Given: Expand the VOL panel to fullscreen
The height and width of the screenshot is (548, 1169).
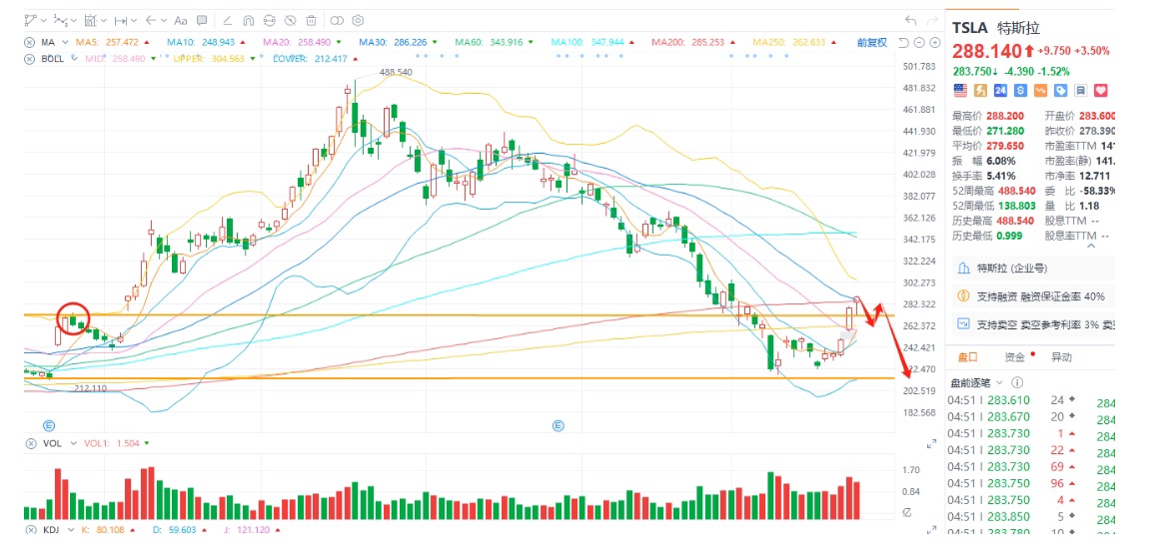Looking at the screenshot, I should click(930, 444).
